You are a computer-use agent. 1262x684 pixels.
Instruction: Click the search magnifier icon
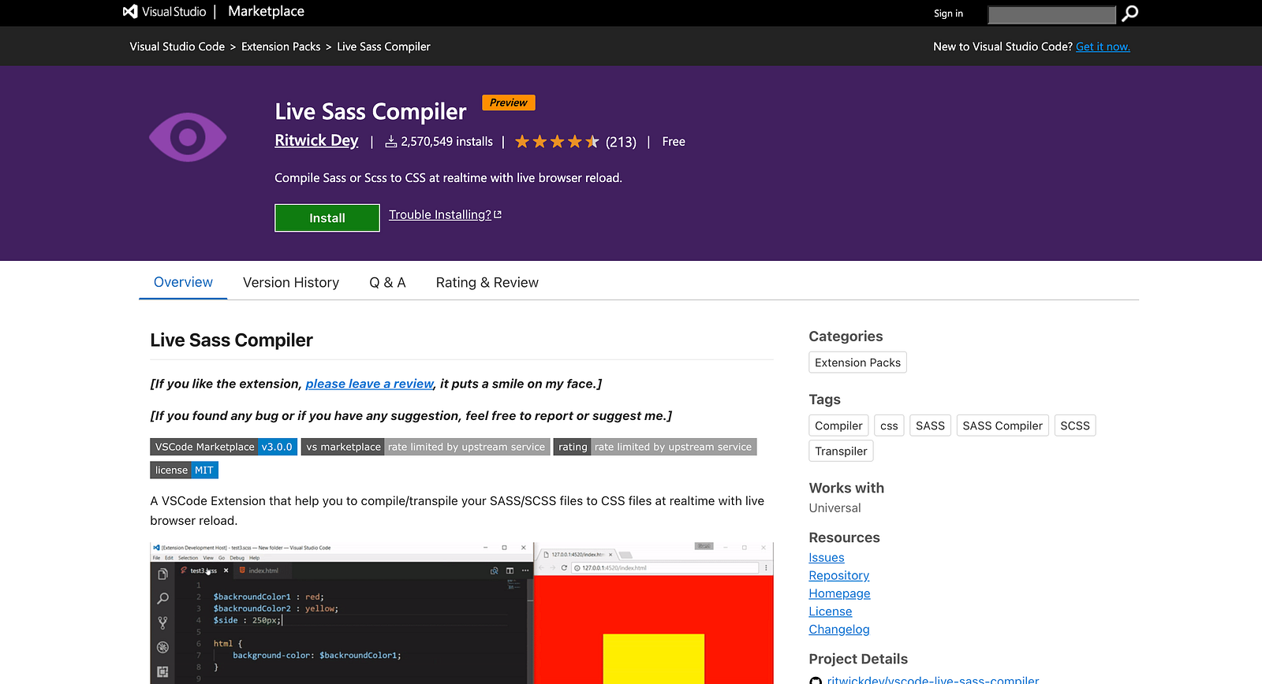(x=1129, y=13)
